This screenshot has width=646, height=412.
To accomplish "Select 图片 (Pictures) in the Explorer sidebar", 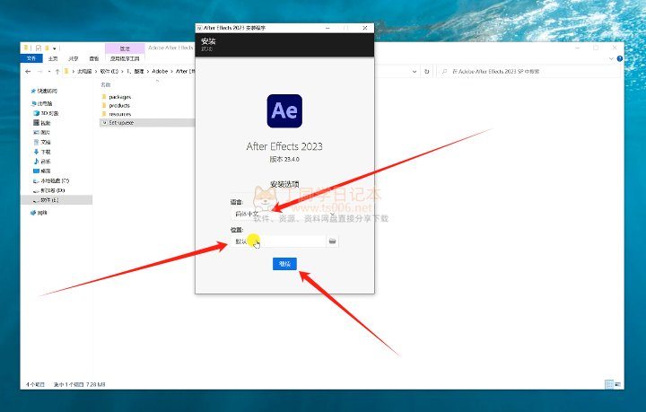I will point(46,132).
